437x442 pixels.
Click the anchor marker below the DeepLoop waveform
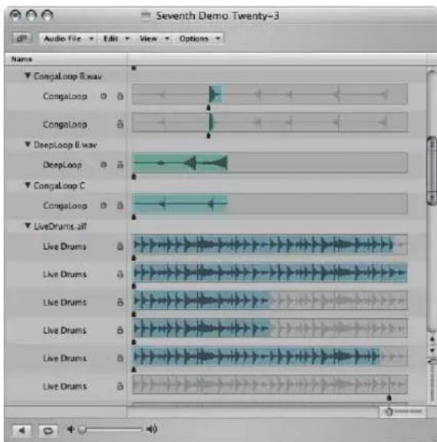point(134,176)
